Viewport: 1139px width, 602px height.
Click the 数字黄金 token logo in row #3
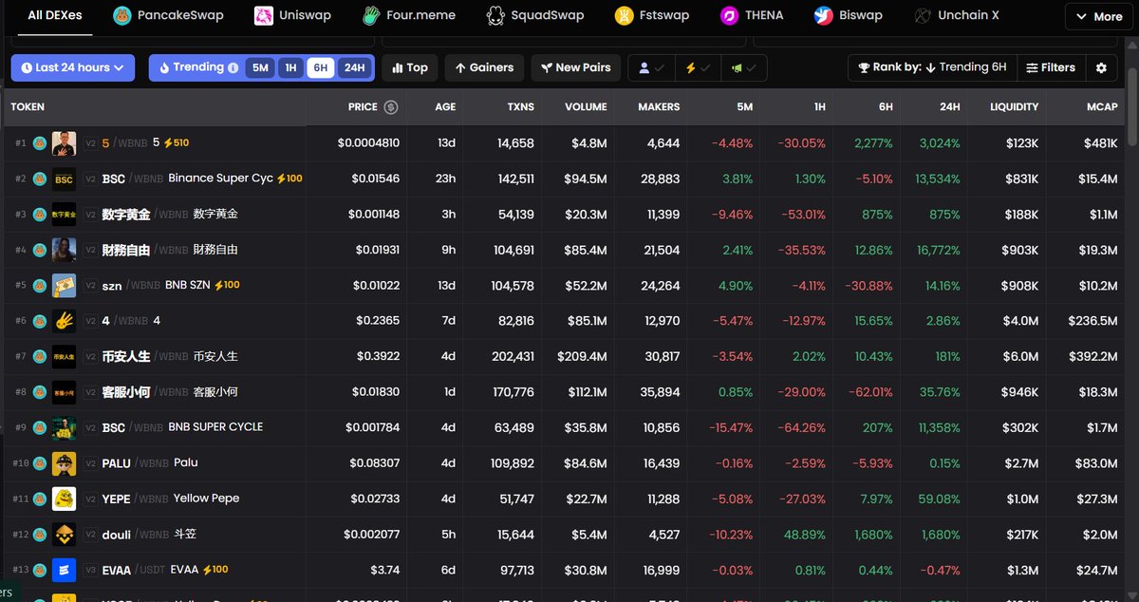[64, 215]
